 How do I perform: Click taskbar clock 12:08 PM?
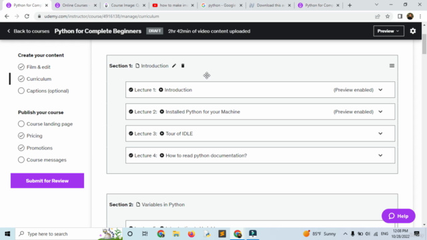tap(400, 234)
